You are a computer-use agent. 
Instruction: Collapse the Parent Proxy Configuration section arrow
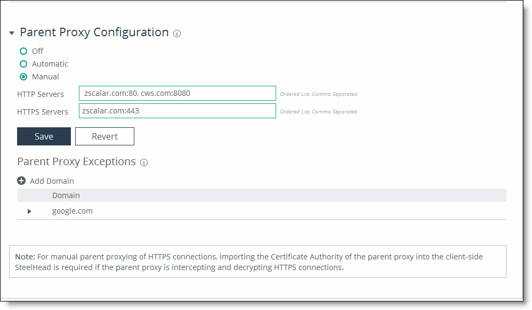12,33
